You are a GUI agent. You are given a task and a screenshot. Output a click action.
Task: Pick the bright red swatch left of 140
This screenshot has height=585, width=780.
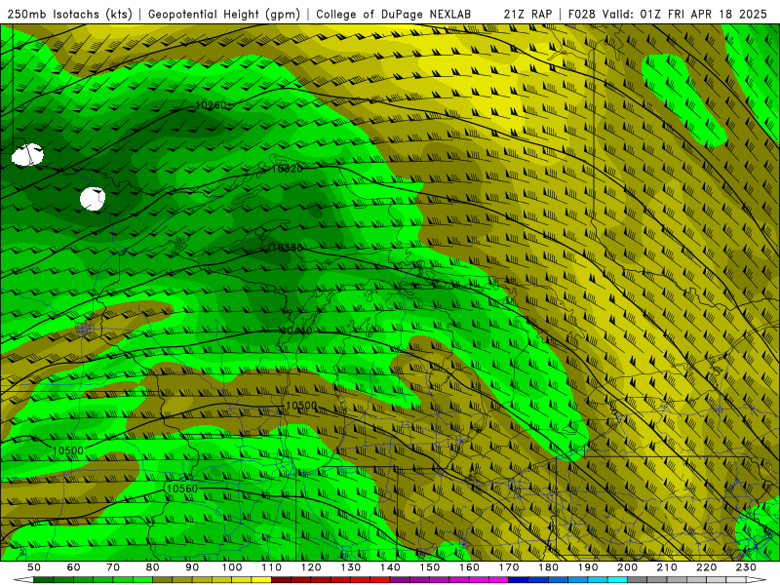click(380, 580)
